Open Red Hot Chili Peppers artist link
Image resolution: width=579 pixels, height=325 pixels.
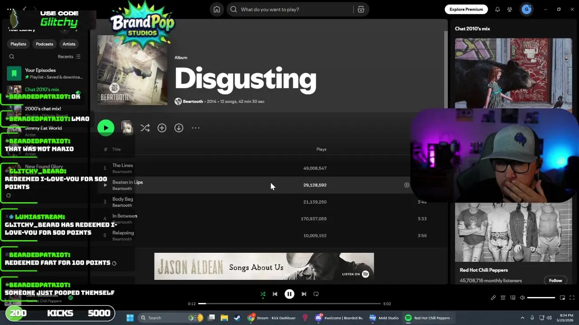click(484, 270)
